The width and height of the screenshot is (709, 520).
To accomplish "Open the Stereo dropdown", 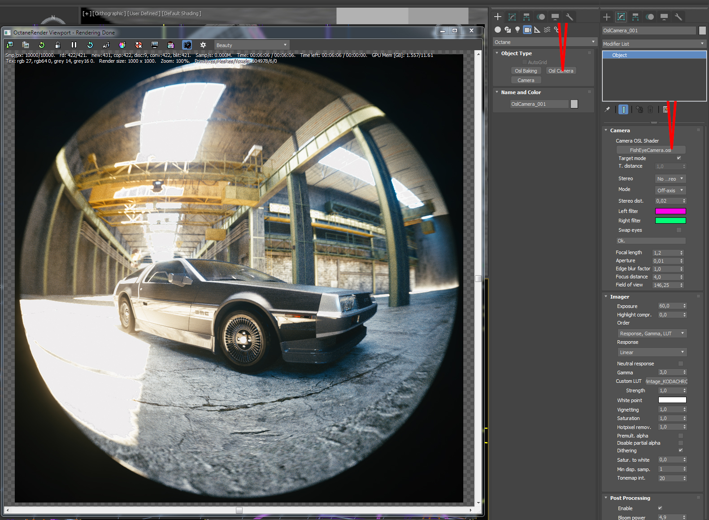I will (670, 179).
